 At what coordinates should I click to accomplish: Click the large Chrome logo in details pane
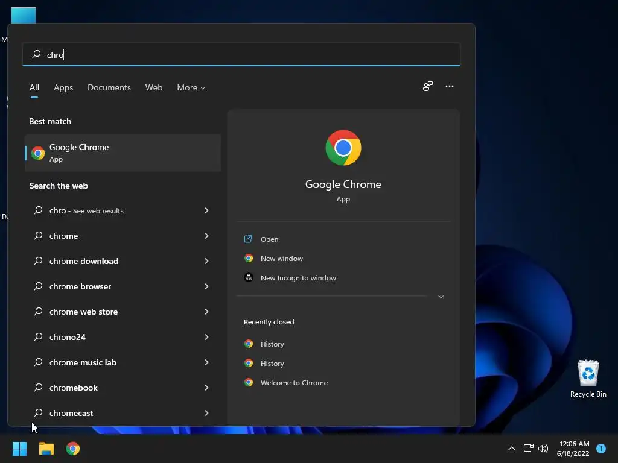343,148
